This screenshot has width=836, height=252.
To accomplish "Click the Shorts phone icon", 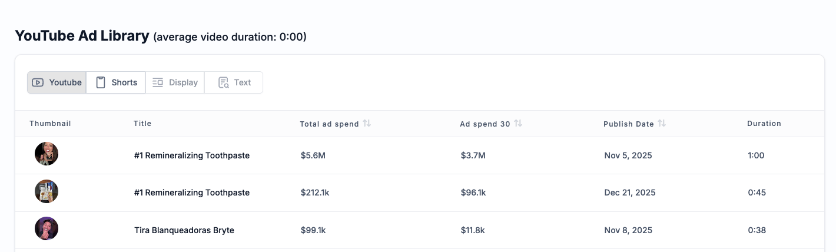I will [101, 82].
